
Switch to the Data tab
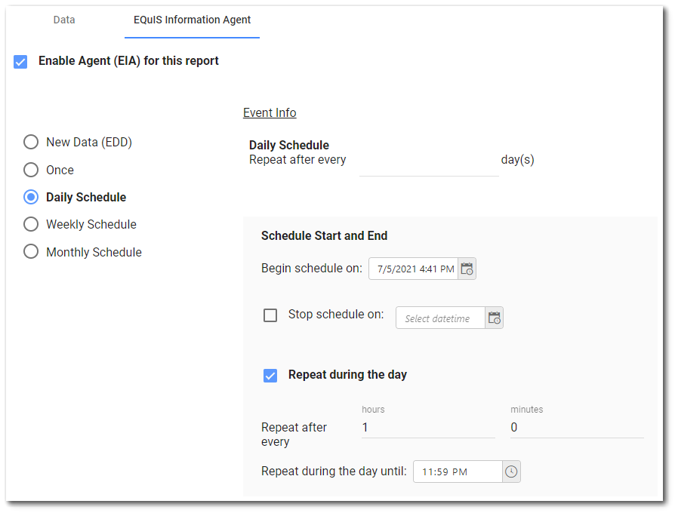[x=64, y=20]
